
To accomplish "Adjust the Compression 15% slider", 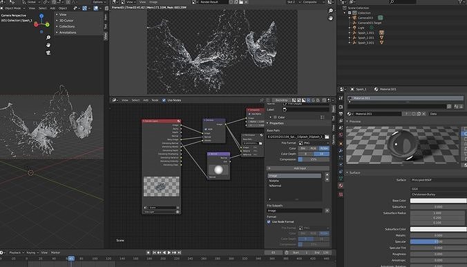I will [x=314, y=159].
